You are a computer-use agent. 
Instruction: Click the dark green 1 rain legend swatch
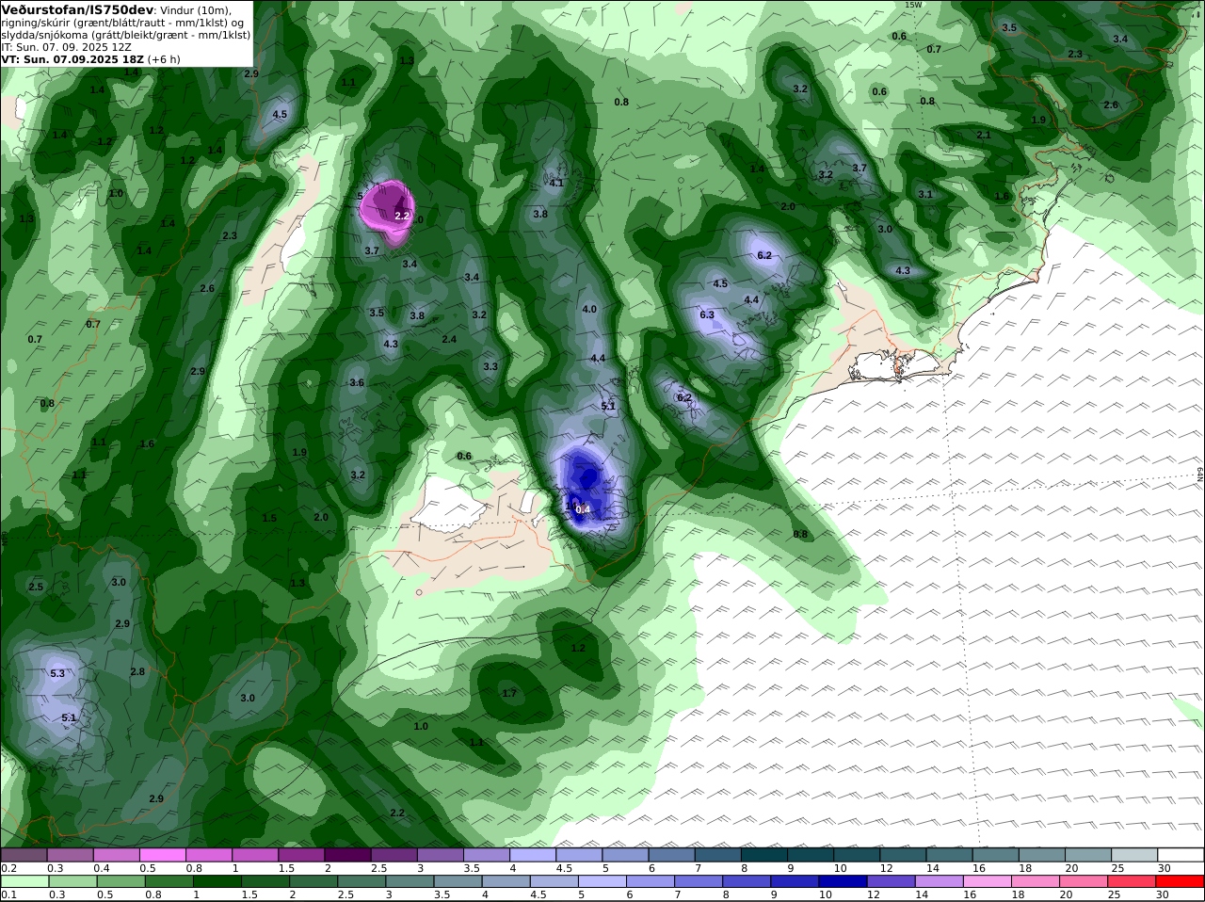217,881
